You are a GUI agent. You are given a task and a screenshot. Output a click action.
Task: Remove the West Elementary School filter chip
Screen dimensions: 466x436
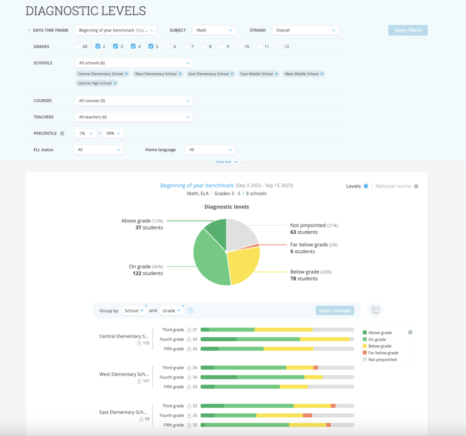coord(180,73)
